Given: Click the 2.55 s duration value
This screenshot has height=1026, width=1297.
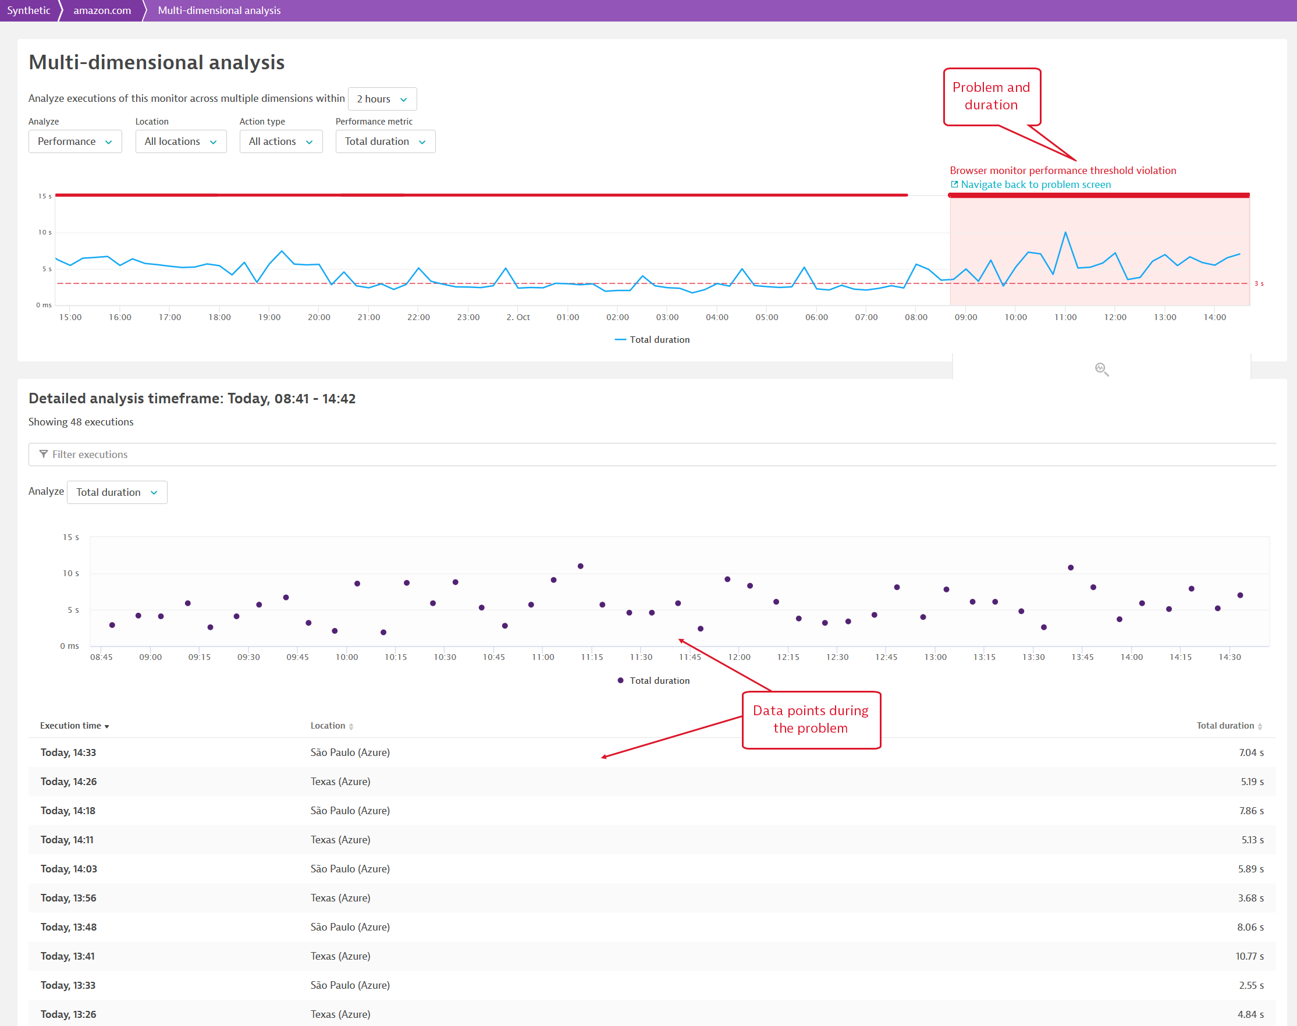Looking at the screenshot, I should [x=1252, y=985].
